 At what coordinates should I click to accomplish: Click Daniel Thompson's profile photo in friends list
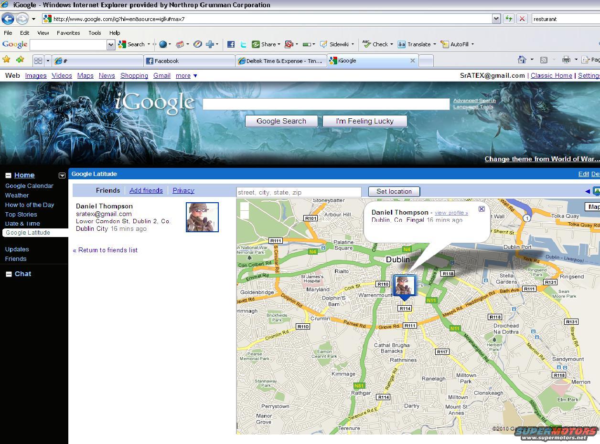[202, 217]
